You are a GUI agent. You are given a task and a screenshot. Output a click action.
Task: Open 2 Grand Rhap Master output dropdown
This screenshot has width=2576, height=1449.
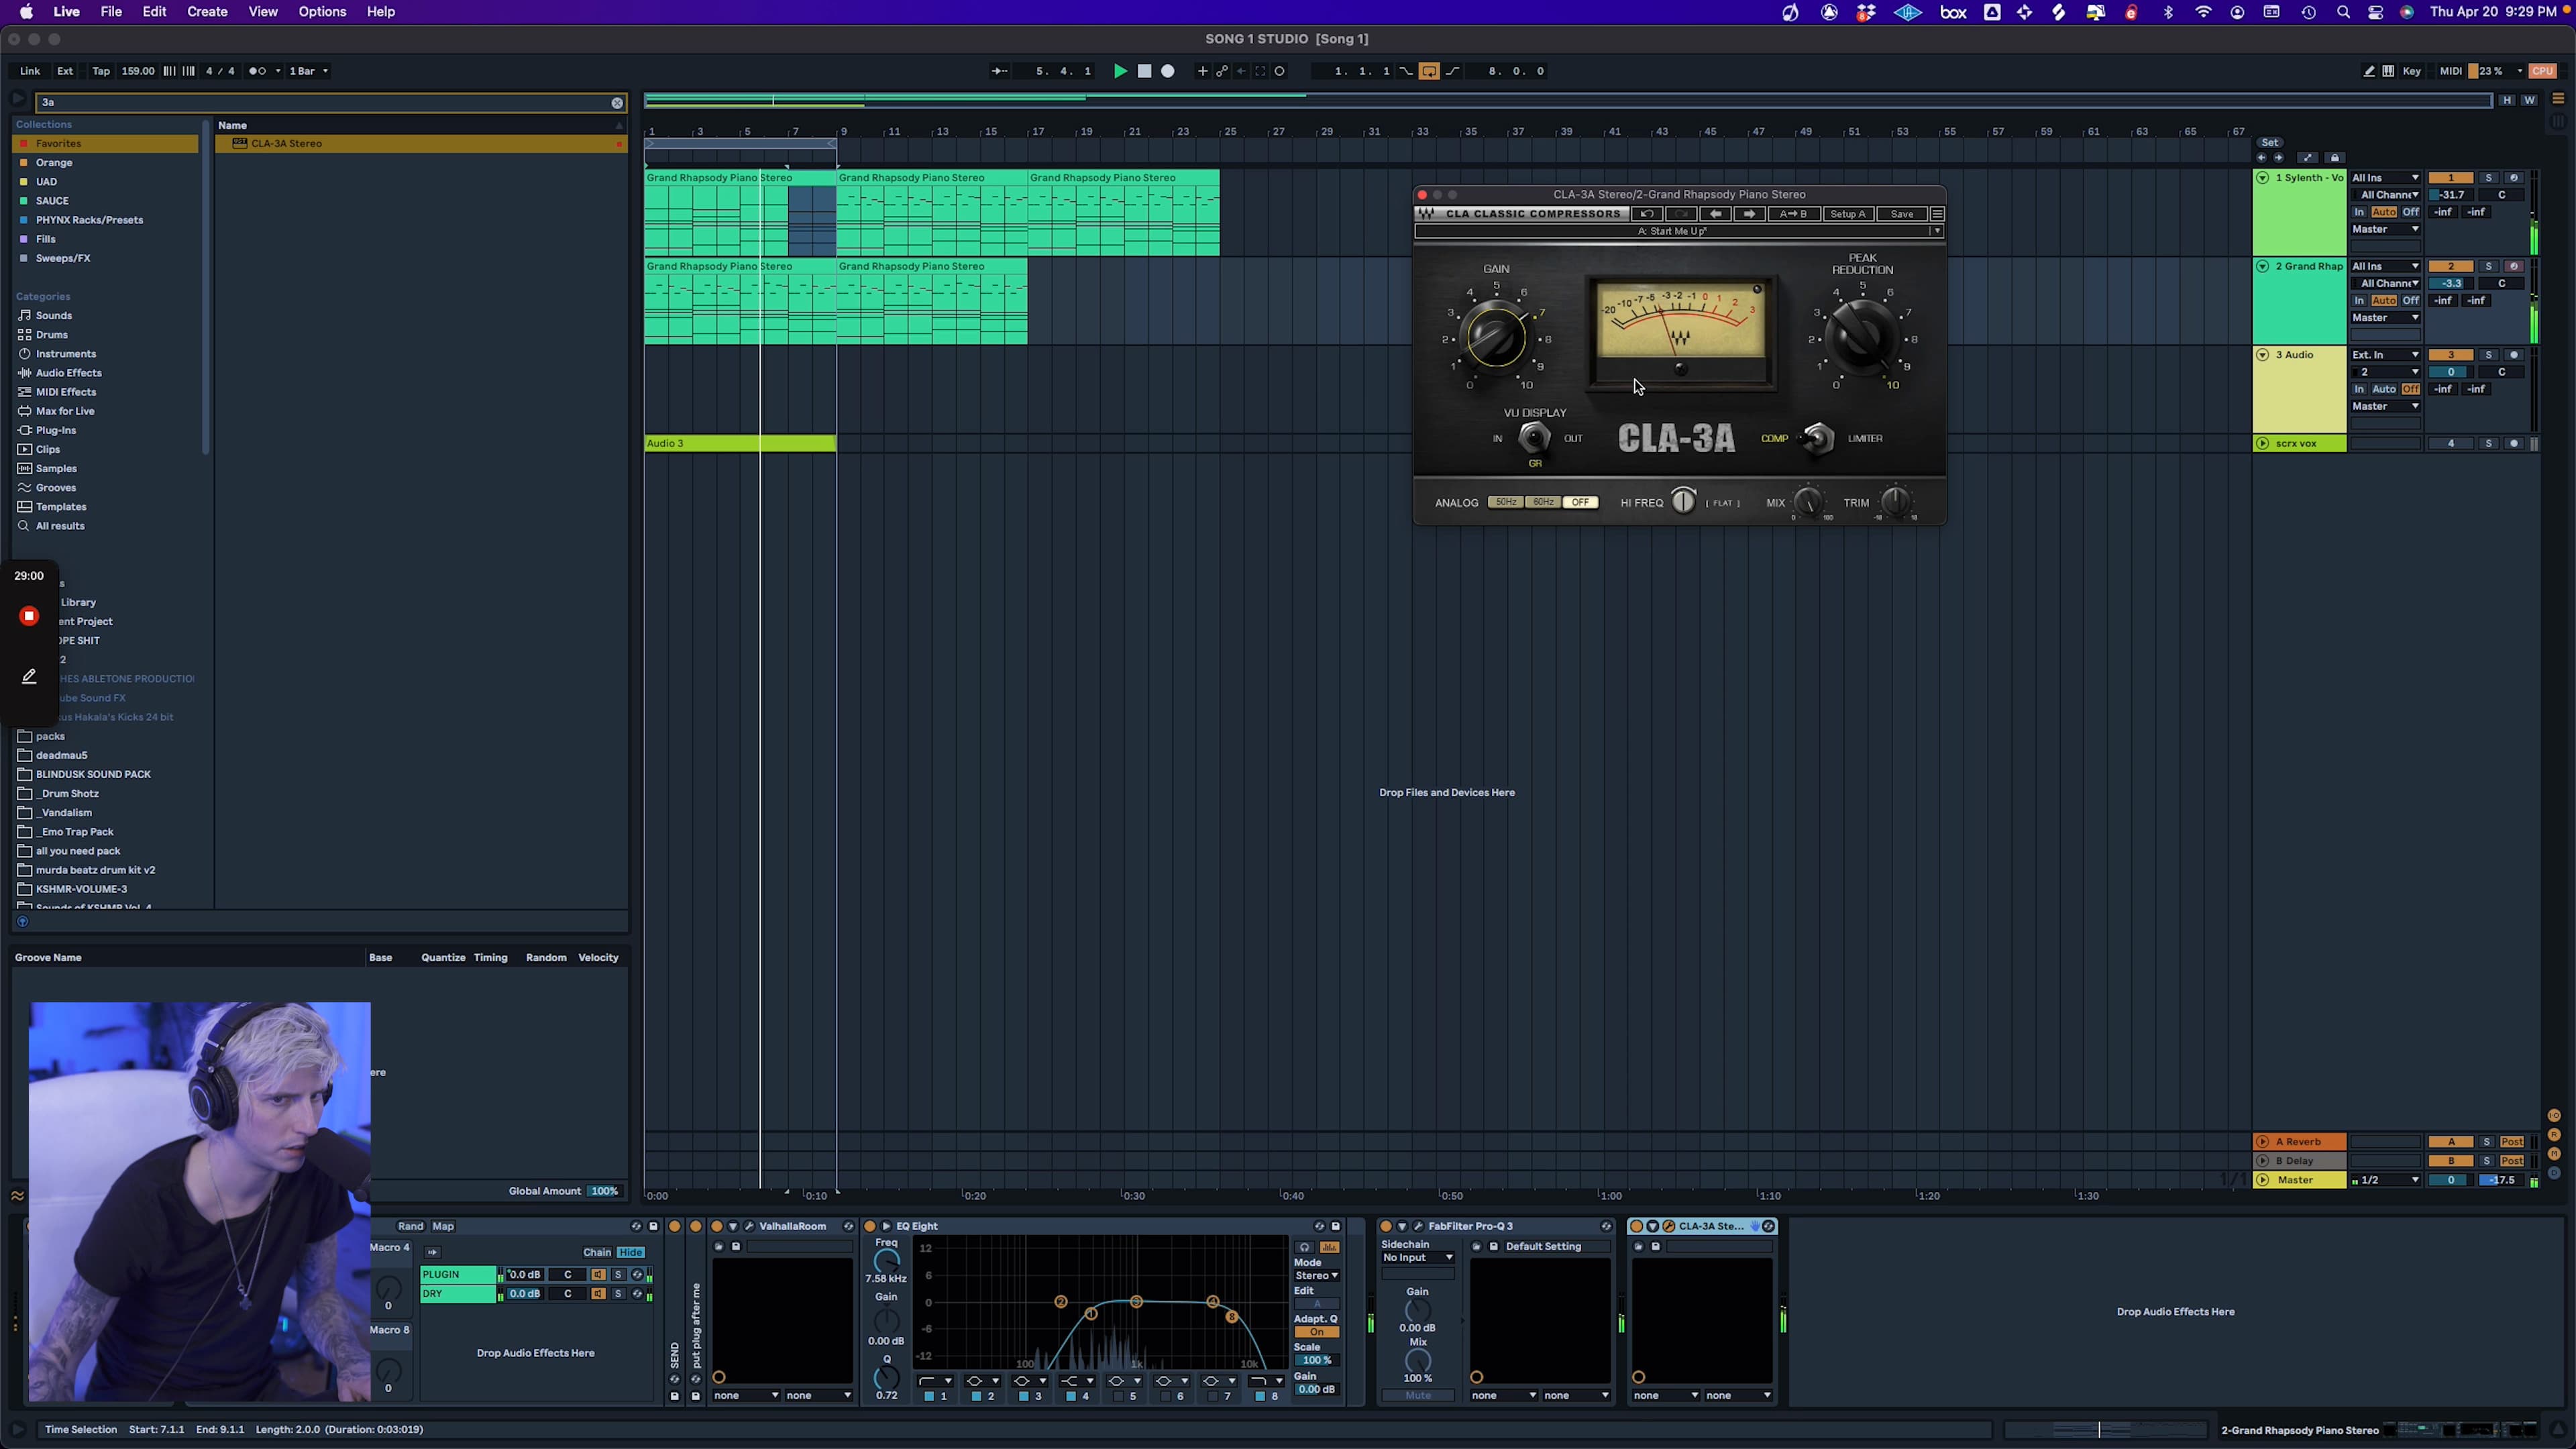coord(2385,318)
